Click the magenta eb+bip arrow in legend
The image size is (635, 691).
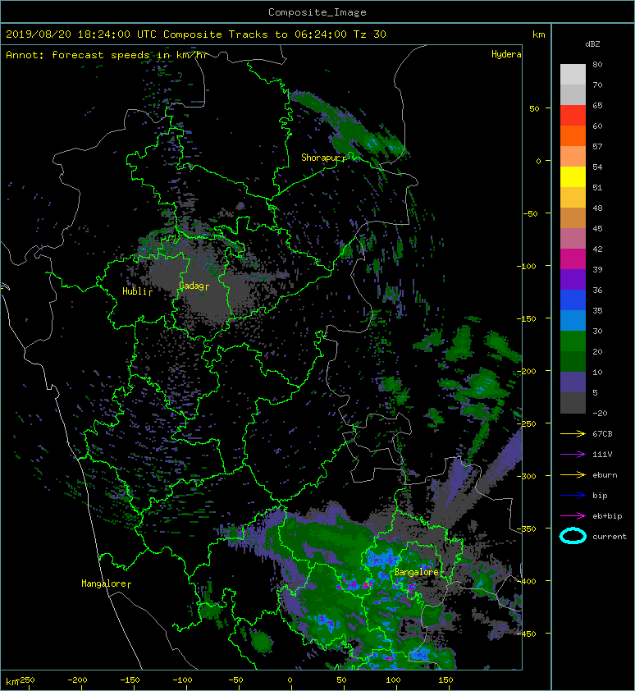573,516
